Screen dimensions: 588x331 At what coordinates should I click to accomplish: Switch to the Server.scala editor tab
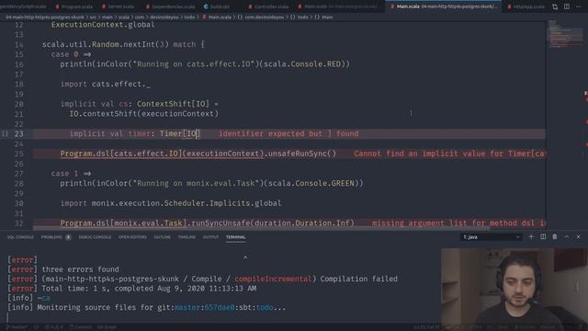[x=119, y=6]
